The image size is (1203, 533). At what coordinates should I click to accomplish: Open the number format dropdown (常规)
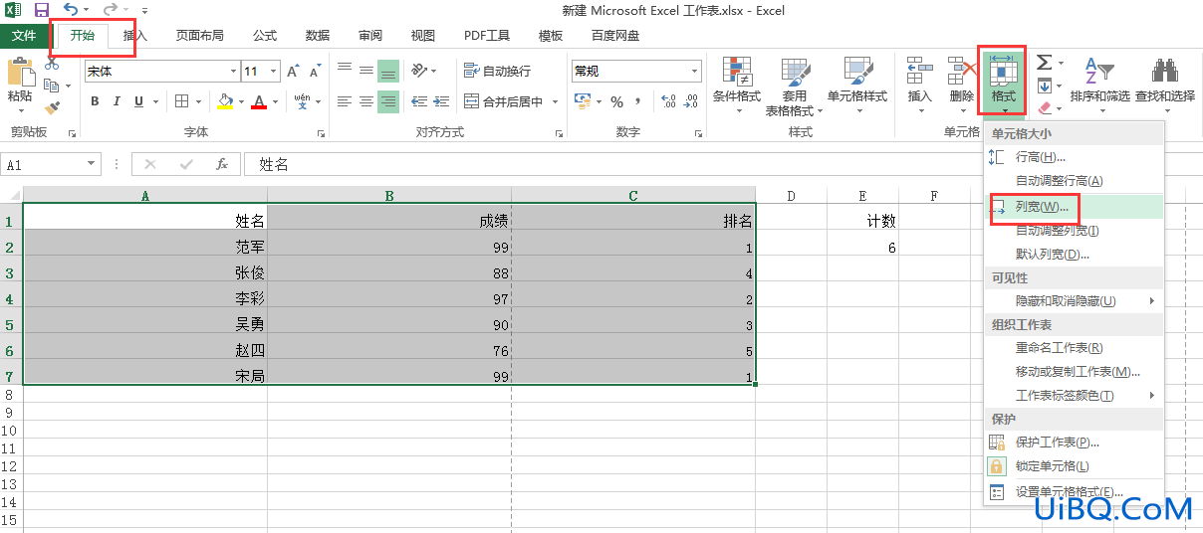696,72
